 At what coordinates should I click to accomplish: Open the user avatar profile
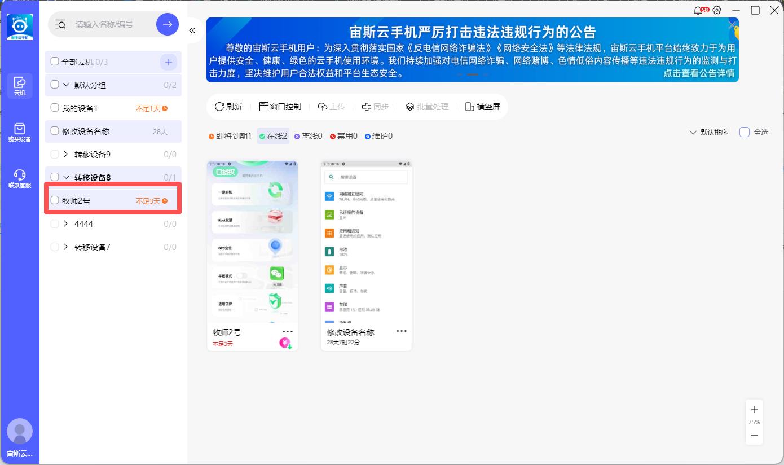pyautogui.click(x=20, y=431)
